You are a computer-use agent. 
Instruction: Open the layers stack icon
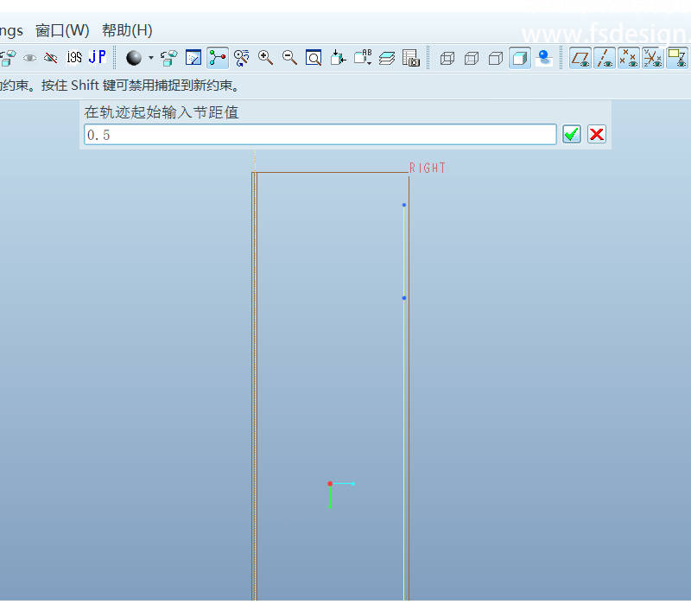click(387, 58)
